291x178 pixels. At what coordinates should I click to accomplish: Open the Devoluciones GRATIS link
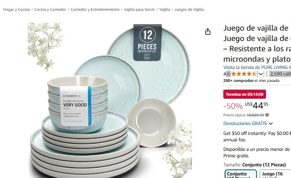(245, 123)
